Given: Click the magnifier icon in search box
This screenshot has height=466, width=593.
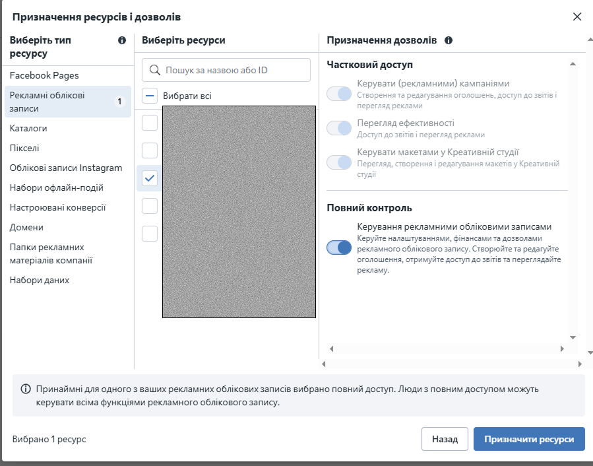Looking at the screenshot, I should 154,70.
